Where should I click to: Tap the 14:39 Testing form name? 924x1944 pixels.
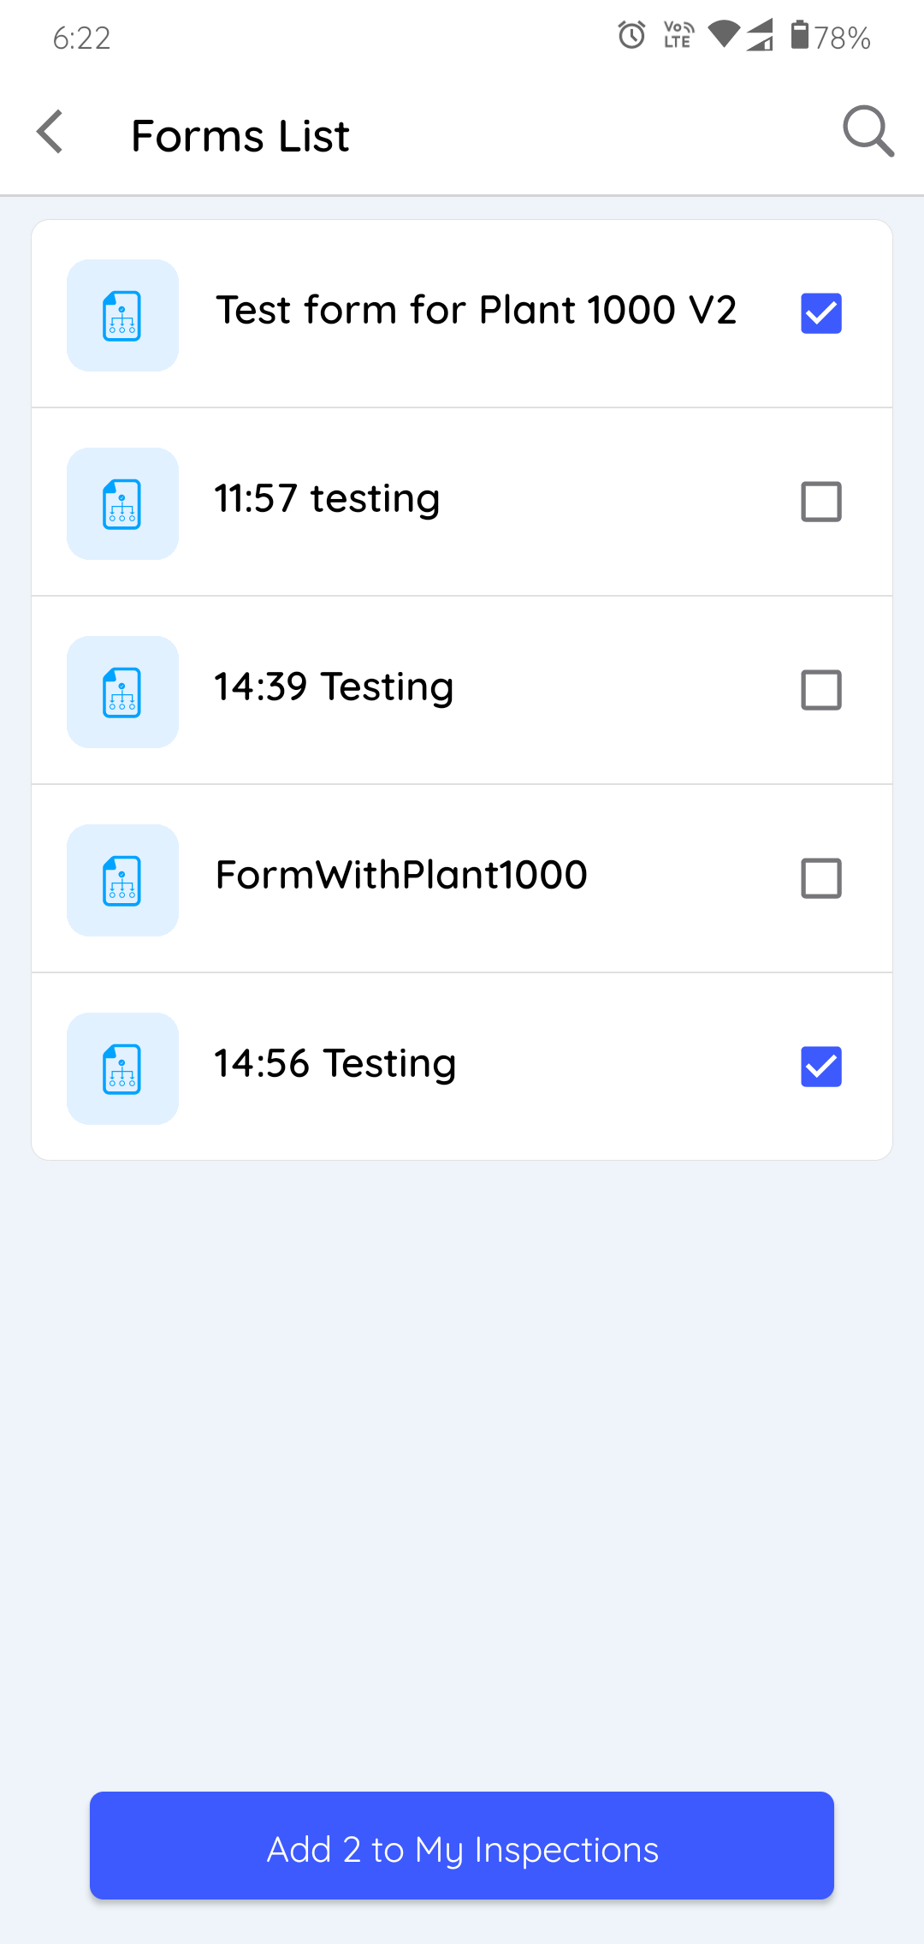click(334, 687)
